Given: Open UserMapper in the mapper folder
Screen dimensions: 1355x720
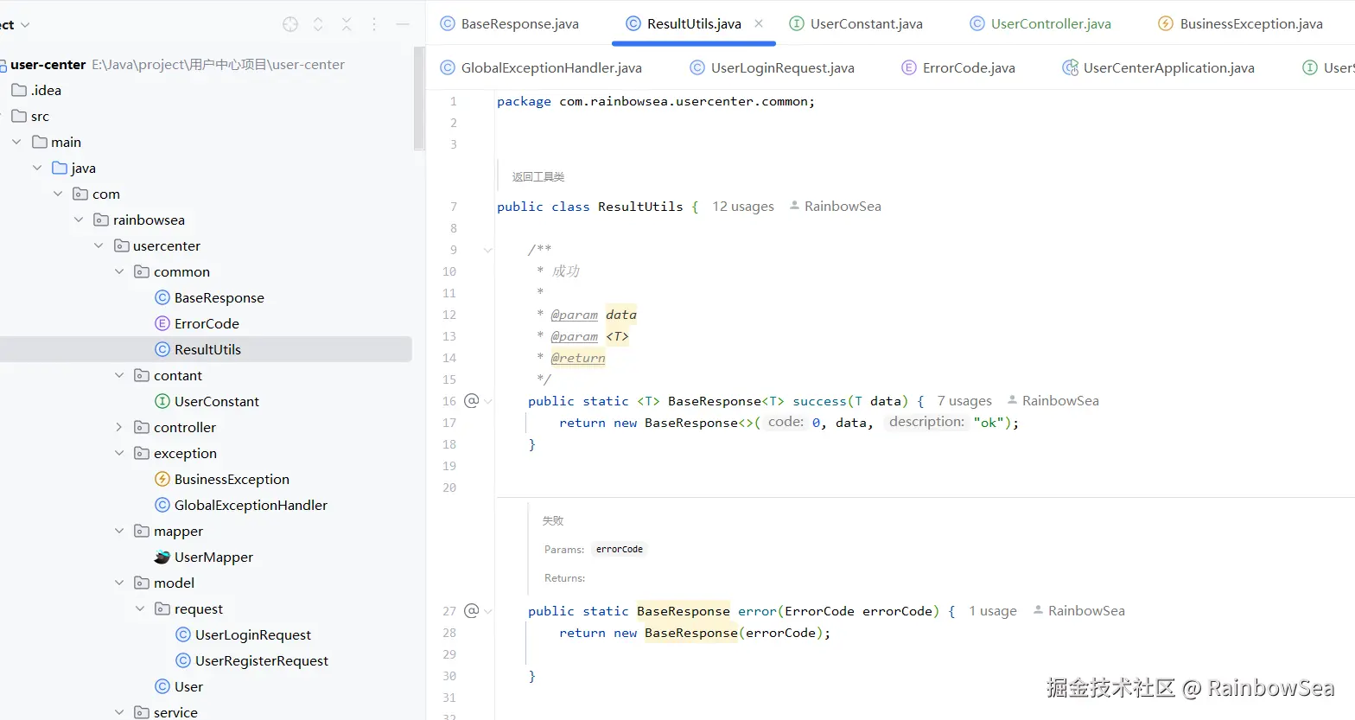Looking at the screenshot, I should tap(213, 557).
